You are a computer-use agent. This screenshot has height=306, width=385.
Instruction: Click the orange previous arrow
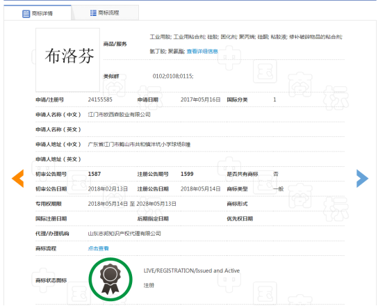tap(18, 179)
